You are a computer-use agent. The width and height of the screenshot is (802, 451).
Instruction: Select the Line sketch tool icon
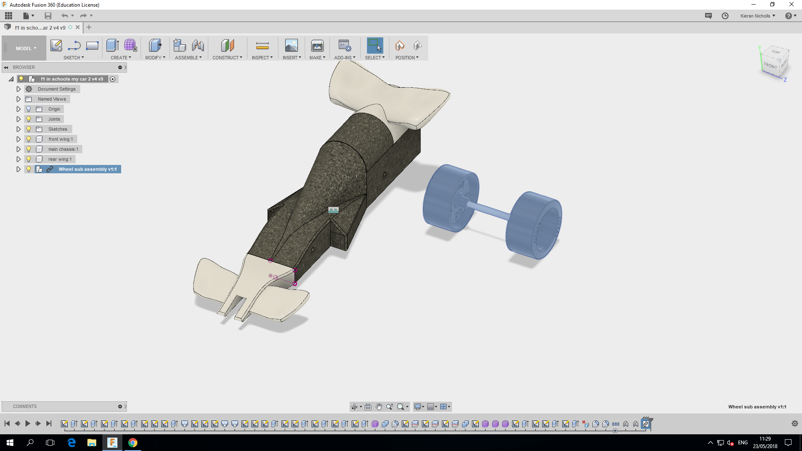pos(74,46)
